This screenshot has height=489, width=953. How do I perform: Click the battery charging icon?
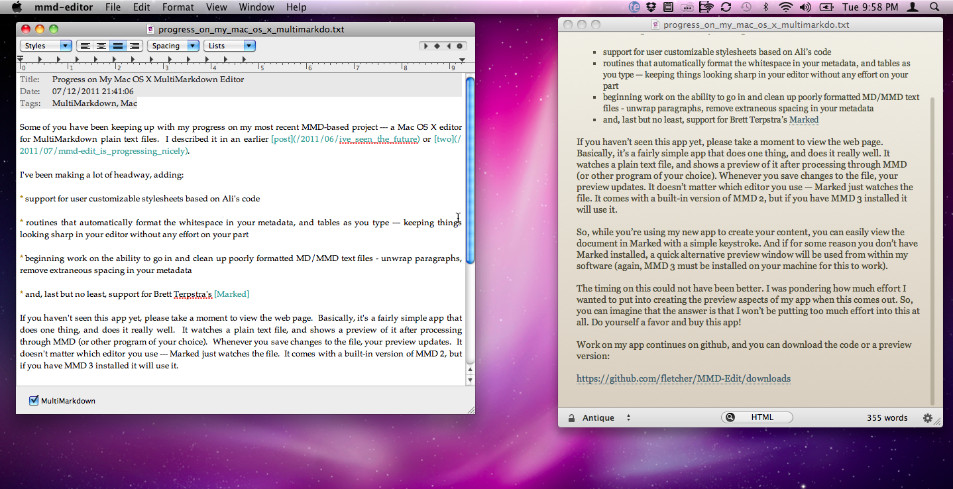[x=826, y=7]
